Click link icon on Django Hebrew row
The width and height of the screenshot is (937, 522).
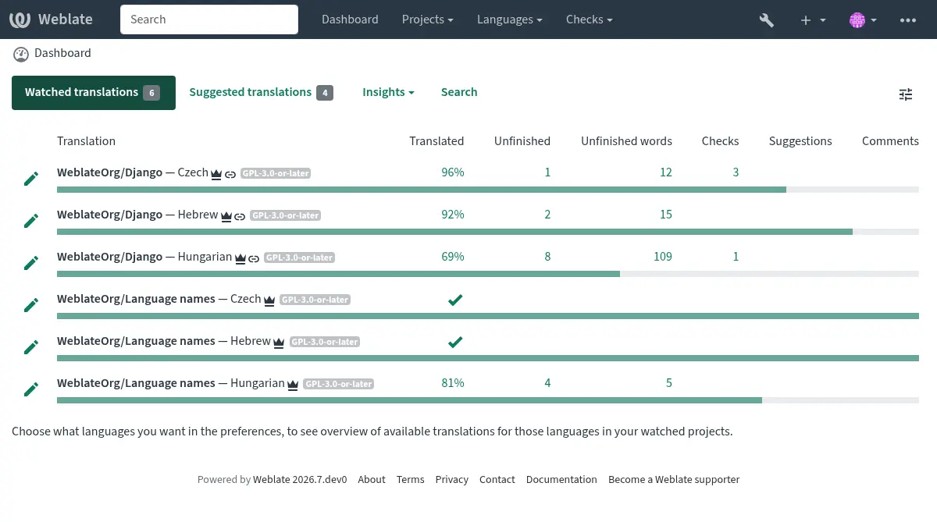[240, 216]
